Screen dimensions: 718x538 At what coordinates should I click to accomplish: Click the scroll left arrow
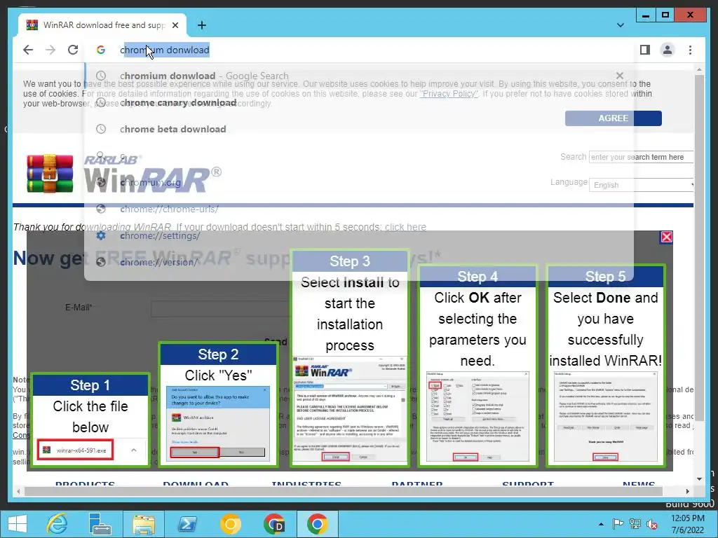coord(18,491)
